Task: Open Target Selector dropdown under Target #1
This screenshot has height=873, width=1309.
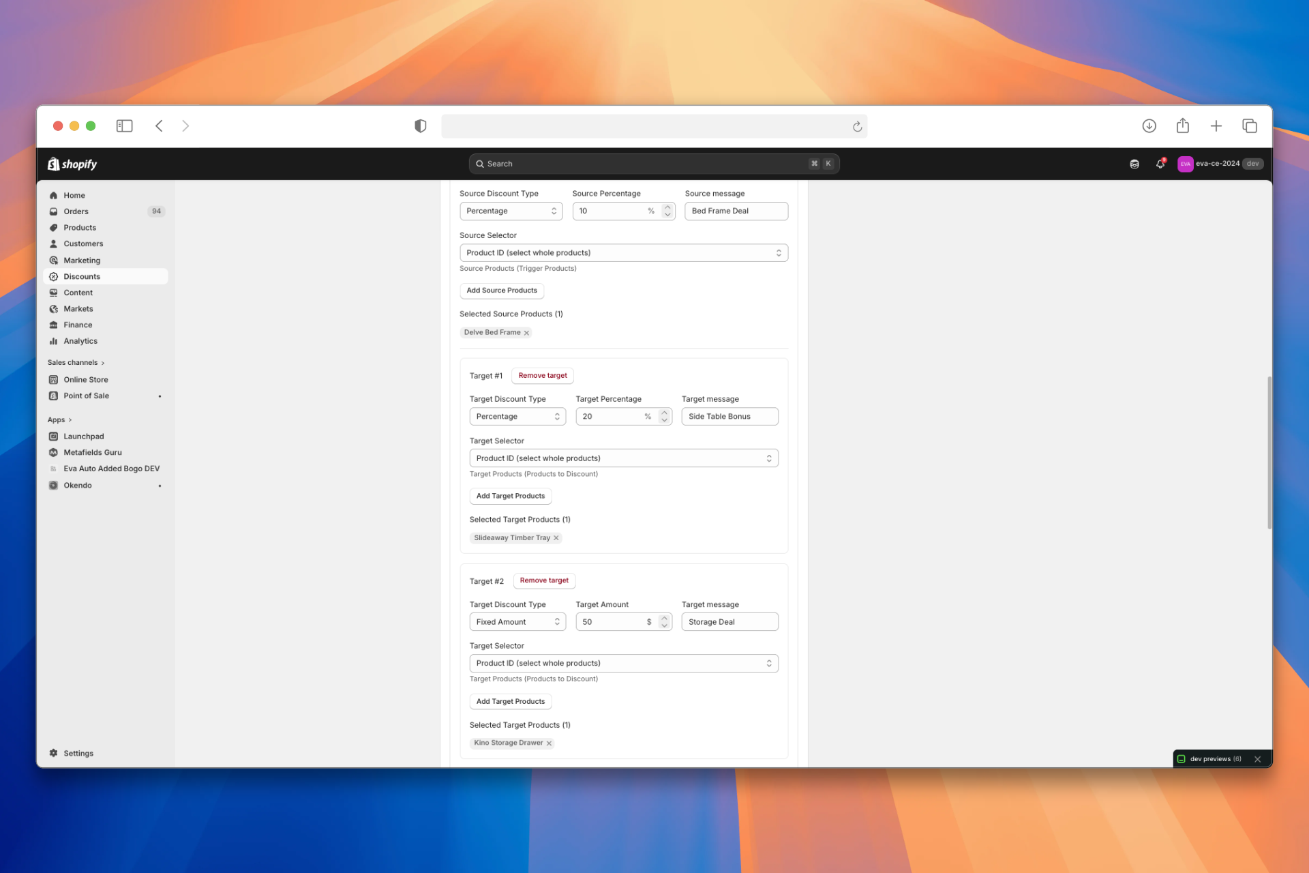Action: [x=623, y=458]
